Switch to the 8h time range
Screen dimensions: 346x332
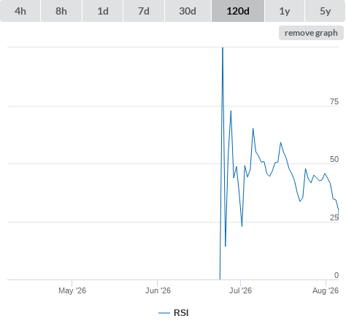tap(61, 11)
